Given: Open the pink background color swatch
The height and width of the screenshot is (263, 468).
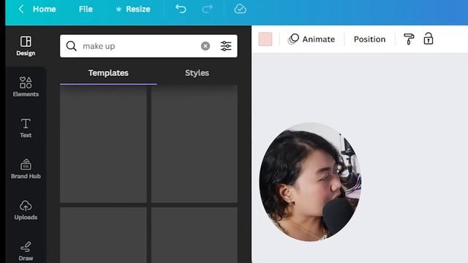Looking at the screenshot, I should (x=265, y=39).
